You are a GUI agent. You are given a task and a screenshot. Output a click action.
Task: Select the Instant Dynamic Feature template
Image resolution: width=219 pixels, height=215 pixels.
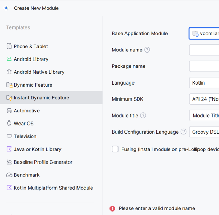coord(51,98)
